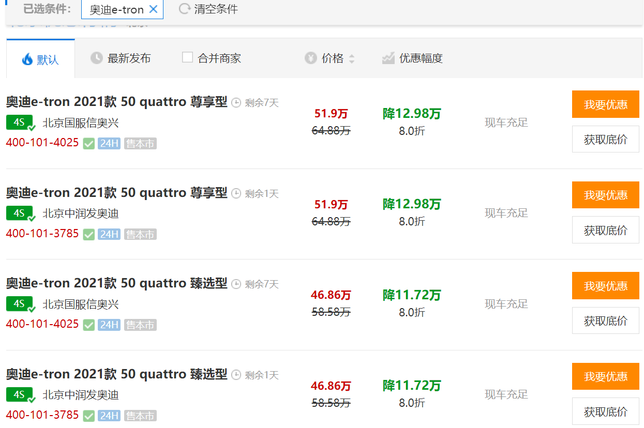The width and height of the screenshot is (644, 428).
Task: Check the 合并商家 checkbox
Action: tap(187, 57)
